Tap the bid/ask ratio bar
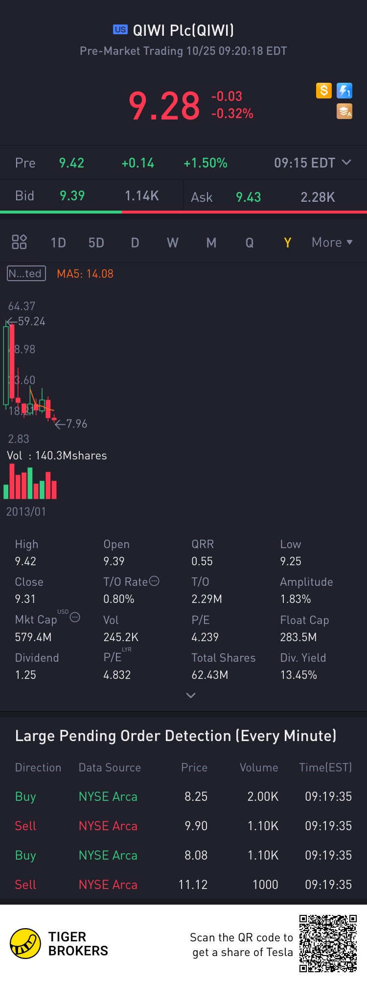The height and width of the screenshot is (983, 367). (183, 212)
